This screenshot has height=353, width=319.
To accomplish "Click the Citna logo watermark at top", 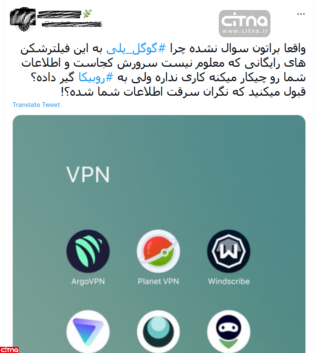I will [x=244, y=24].
